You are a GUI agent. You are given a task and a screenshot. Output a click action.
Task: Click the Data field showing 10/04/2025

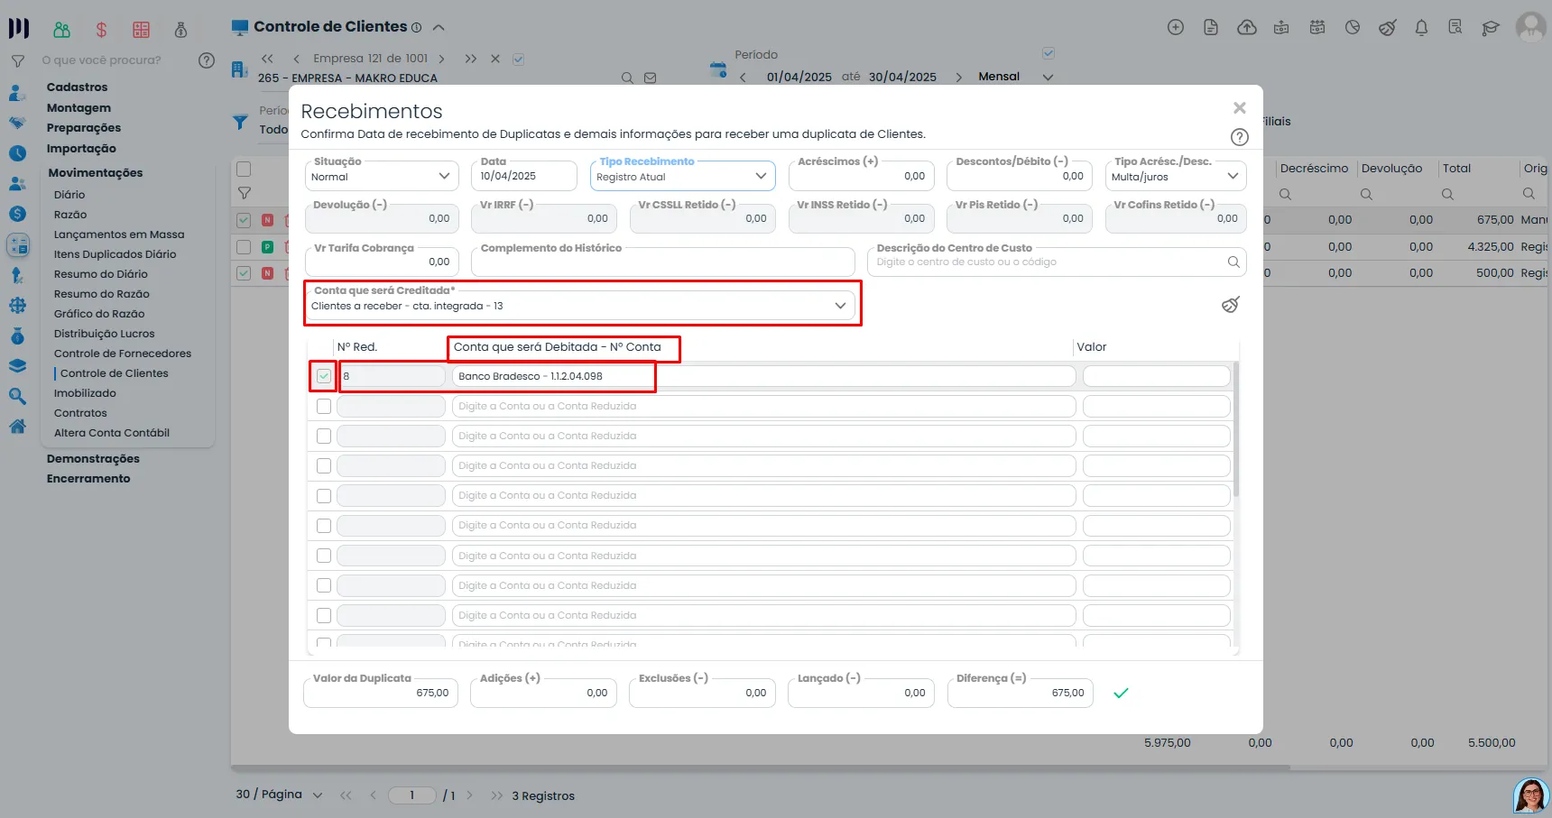[x=523, y=176]
